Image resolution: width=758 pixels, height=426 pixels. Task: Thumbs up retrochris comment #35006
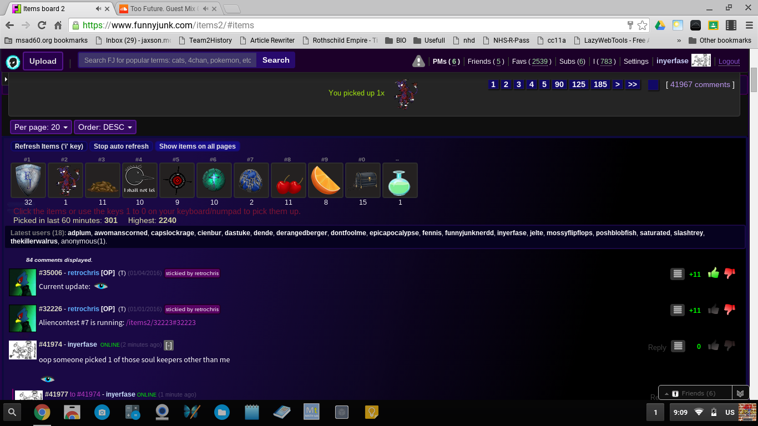tap(714, 273)
